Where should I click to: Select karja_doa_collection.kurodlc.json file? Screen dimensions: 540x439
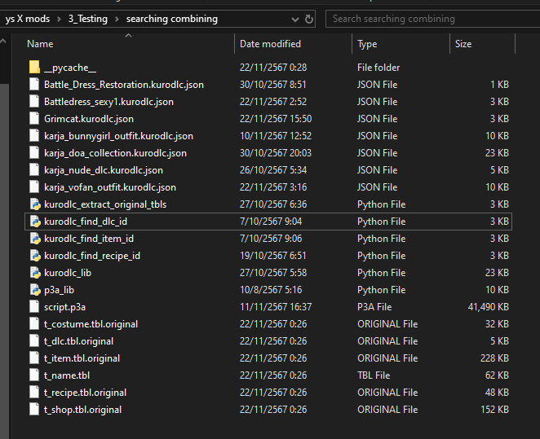click(268, 153)
